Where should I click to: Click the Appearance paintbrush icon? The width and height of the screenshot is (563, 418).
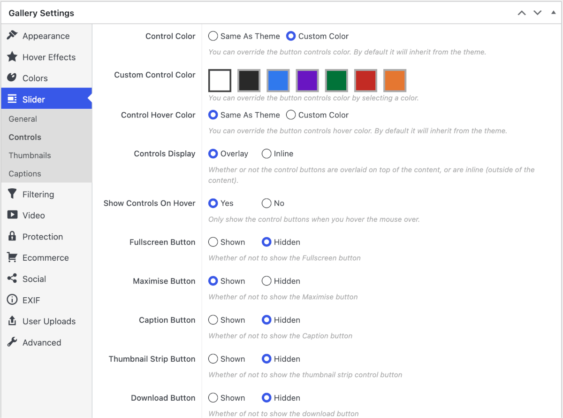coord(12,36)
